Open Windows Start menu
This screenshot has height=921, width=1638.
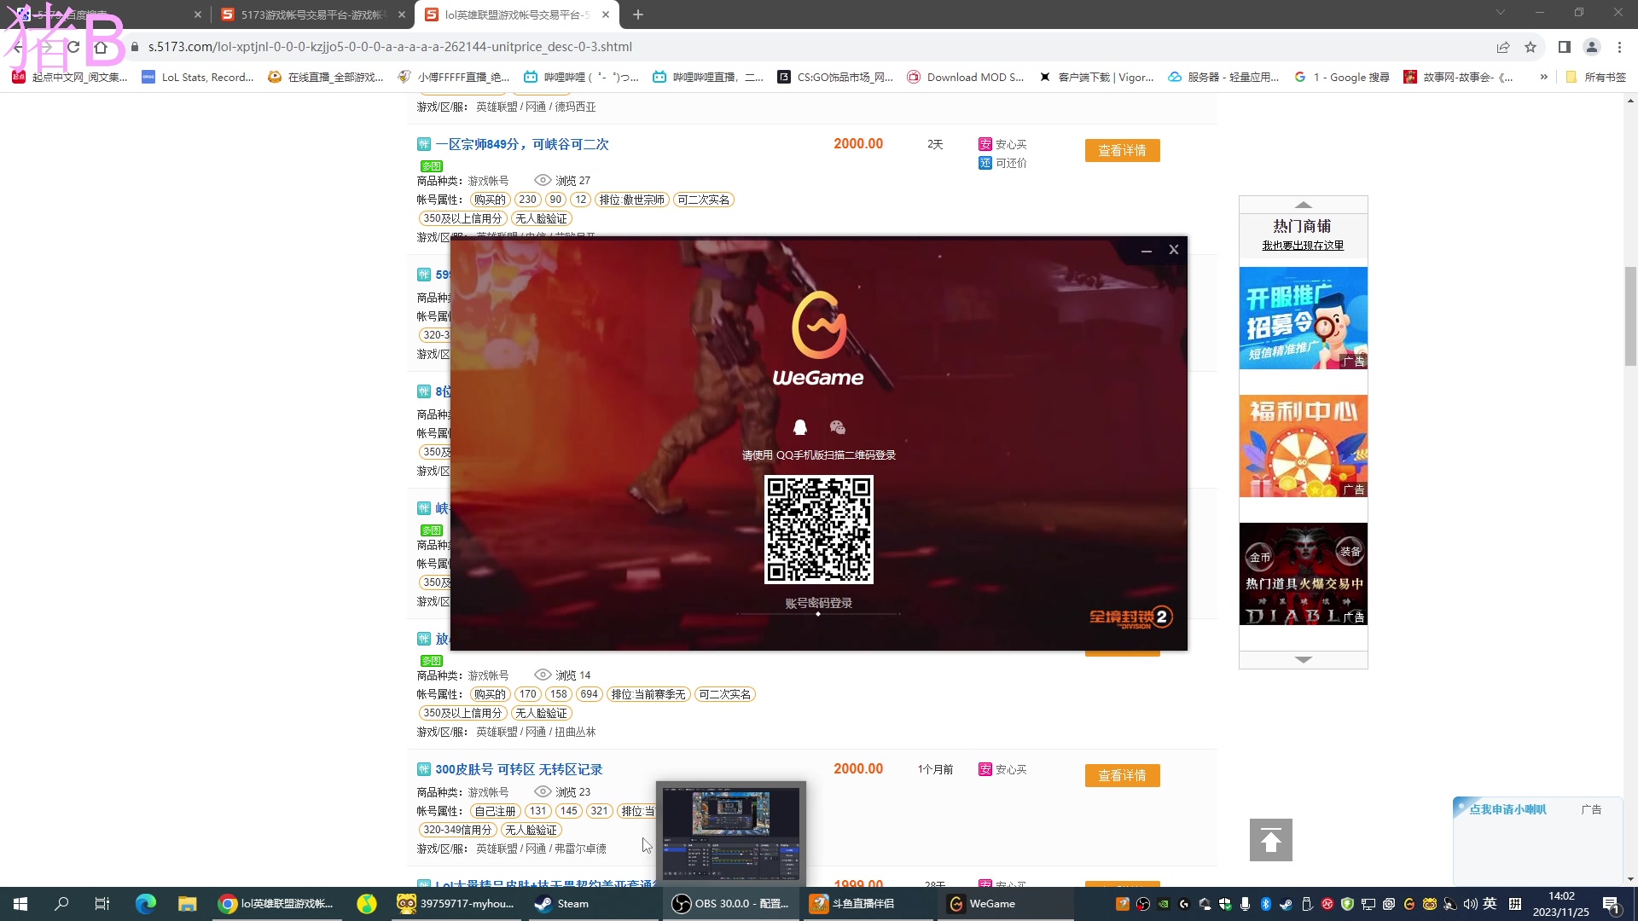coord(20,904)
